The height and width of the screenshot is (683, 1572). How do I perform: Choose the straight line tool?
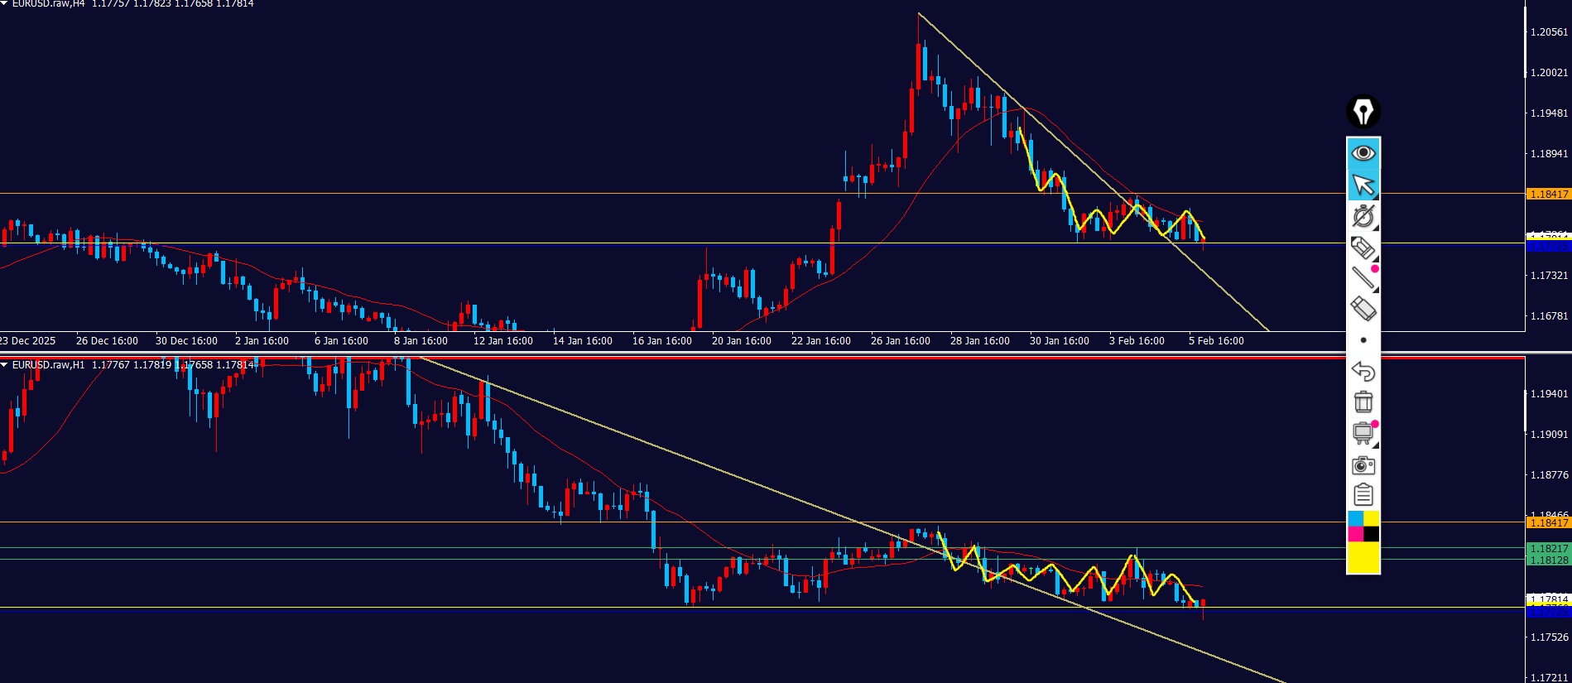[1363, 278]
